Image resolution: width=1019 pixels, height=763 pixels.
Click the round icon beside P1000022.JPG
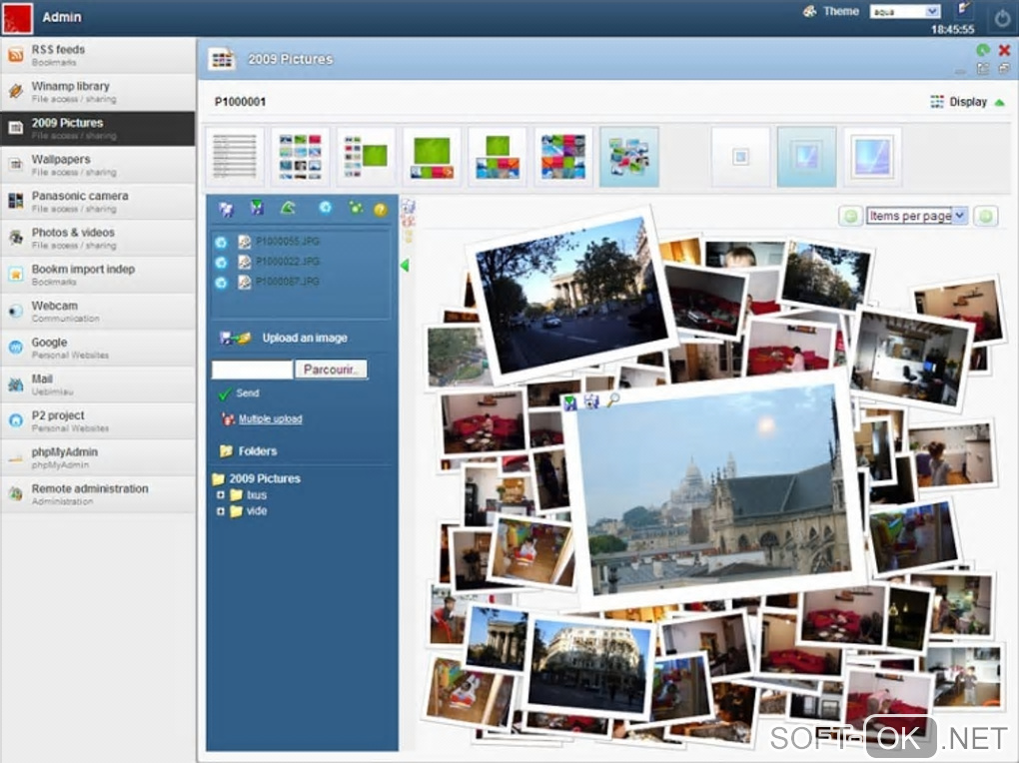tap(222, 263)
